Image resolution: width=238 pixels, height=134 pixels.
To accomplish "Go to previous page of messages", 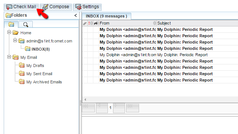I will pos(102,108).
